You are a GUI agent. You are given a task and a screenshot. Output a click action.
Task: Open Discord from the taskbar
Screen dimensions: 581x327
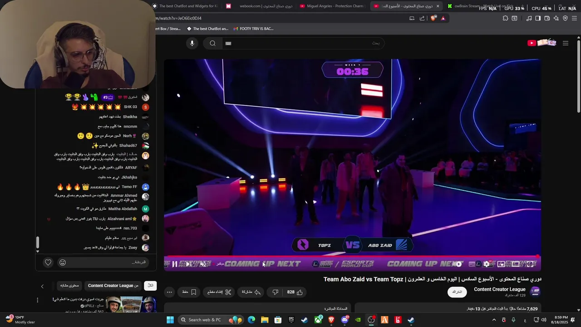tap(345, 320)
